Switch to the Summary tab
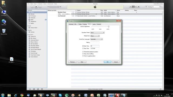173x97 pixels. (x=71, y=24)
